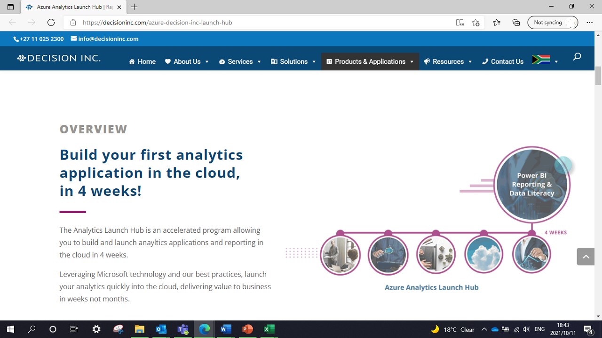Screen dimensions: 602x338
Task: Open Excel from taskbar
Action: pos(269,329)
